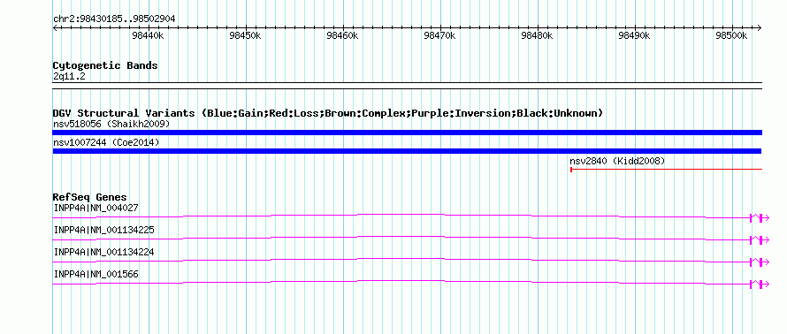Image resolution: width=787 pixels, height=334 pixels.
Task: Open INPP4A|NM_004027 transcript label
Action: 96,208
